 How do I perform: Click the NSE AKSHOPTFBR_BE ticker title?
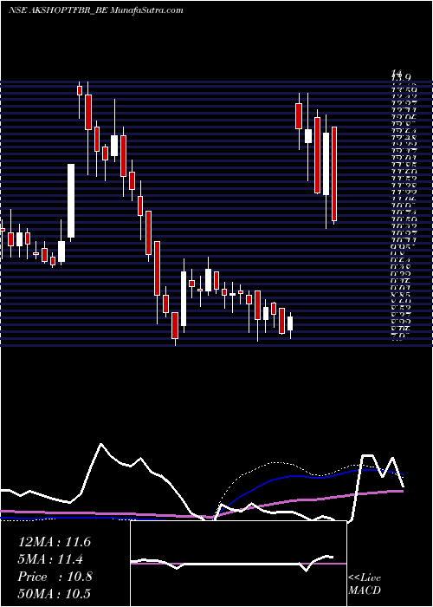pyautogui.click(x=58, y=10)
